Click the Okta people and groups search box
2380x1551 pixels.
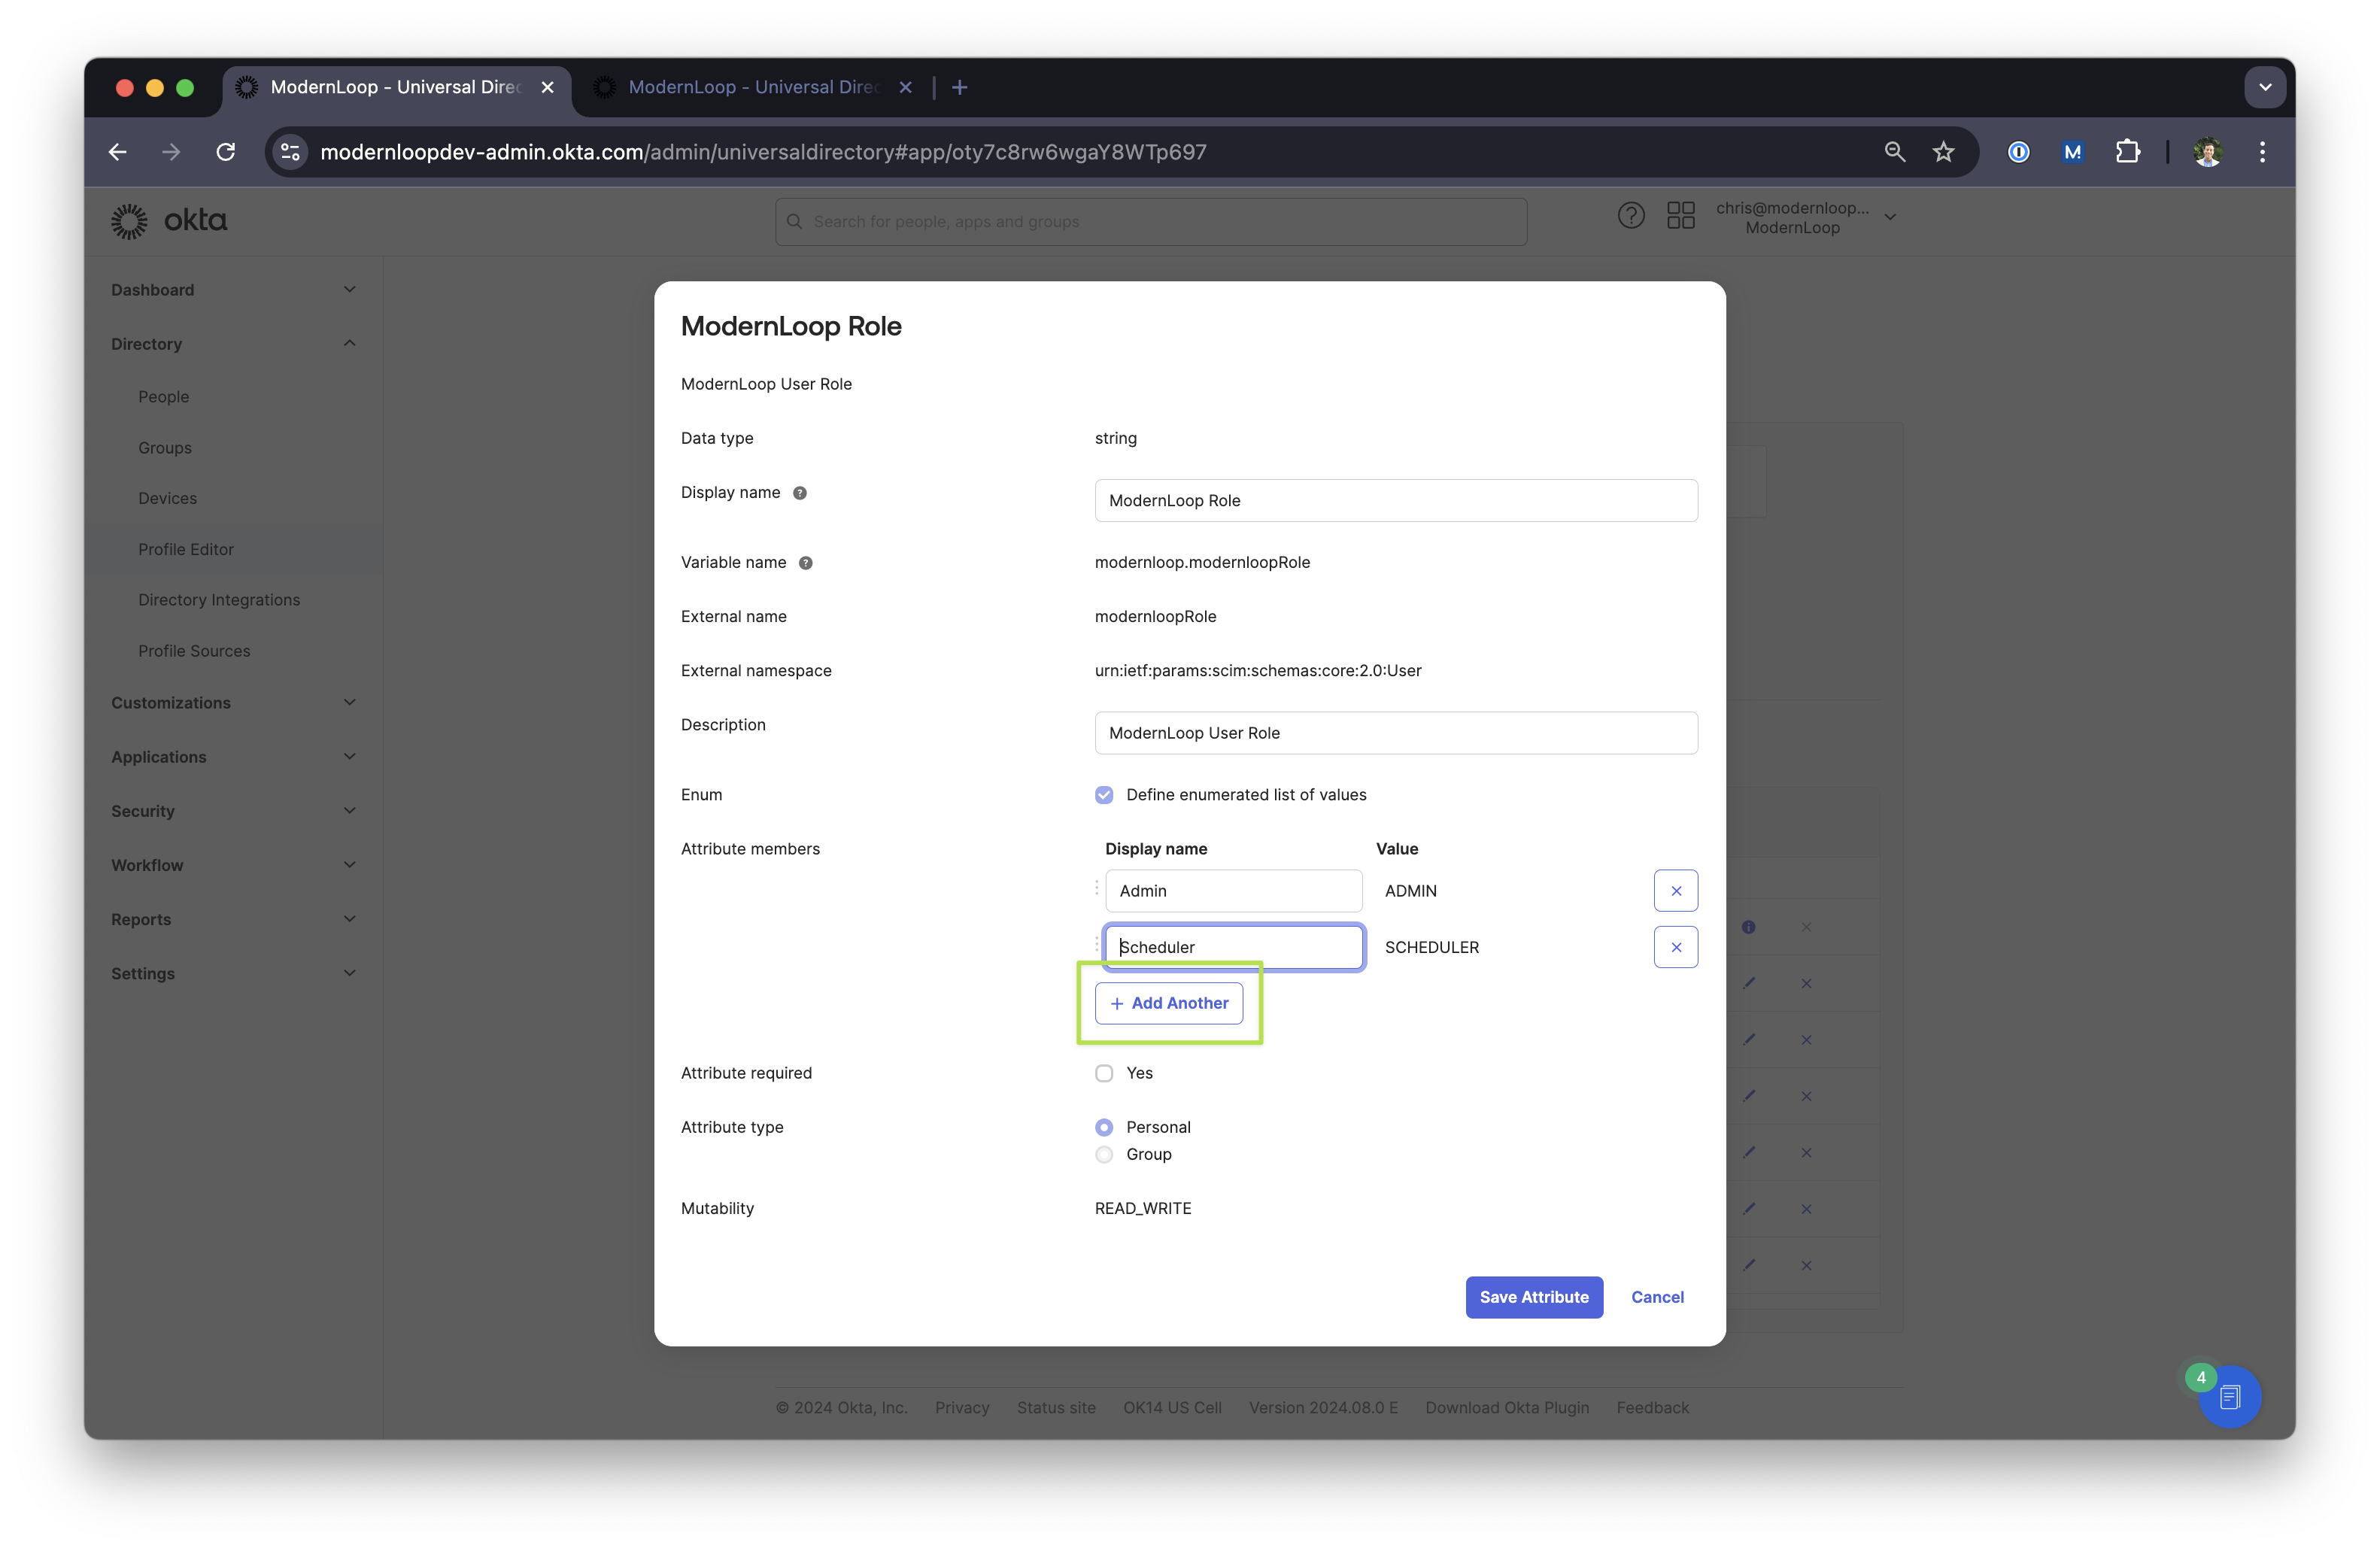pos(1151,221)
